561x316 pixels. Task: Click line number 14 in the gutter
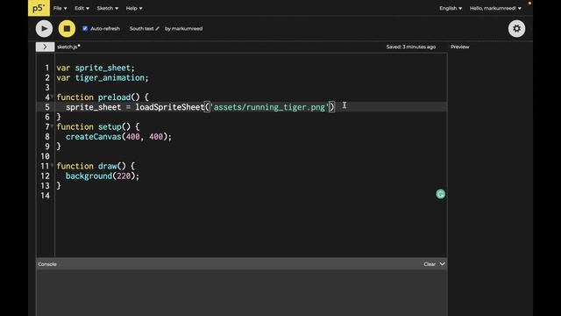pyautogui.click(x=45, y=196)
